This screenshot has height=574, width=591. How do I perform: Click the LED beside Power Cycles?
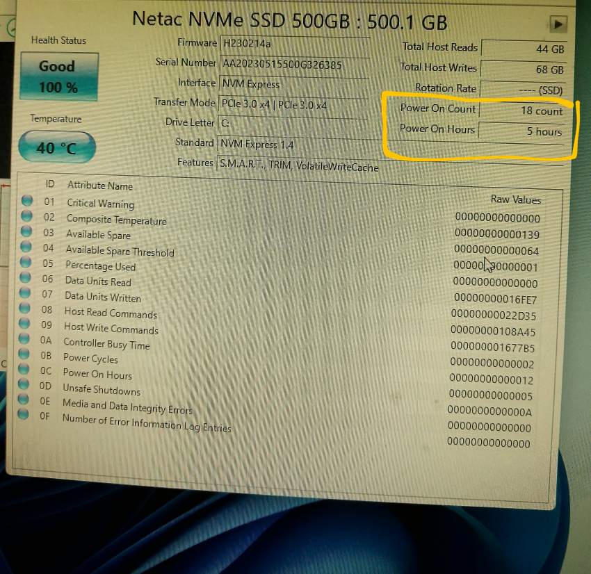[x=26, y=355]
